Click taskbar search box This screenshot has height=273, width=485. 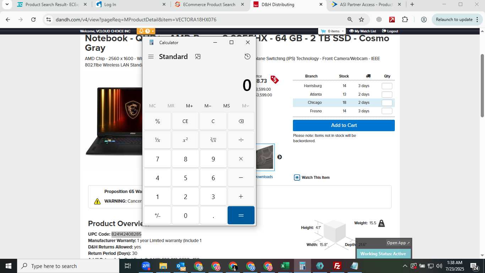tap(68, 266)
